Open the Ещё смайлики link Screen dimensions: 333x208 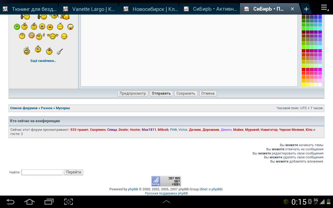pos(43,61)
